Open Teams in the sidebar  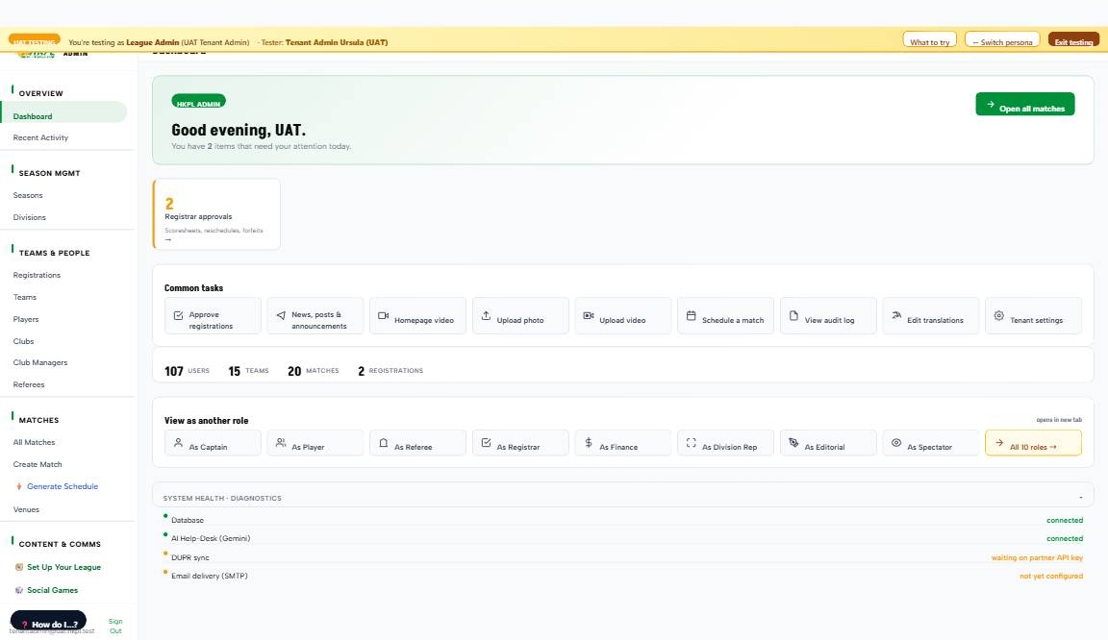coord(25,297)
